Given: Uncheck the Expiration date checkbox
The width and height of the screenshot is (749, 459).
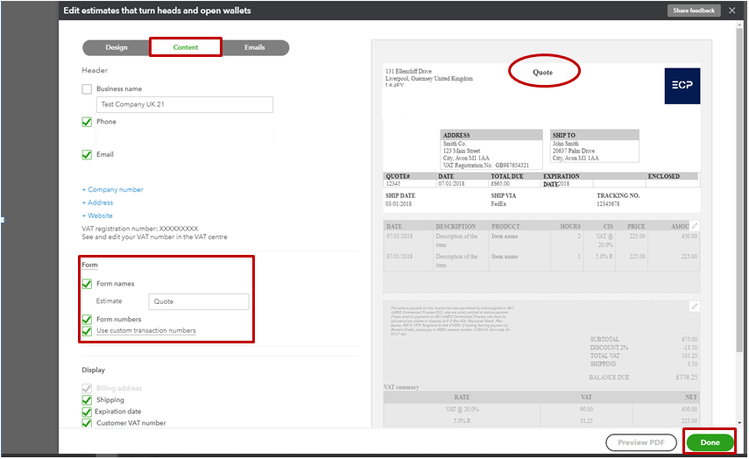Looking at the screenshot, I should [x=87, y=412].
